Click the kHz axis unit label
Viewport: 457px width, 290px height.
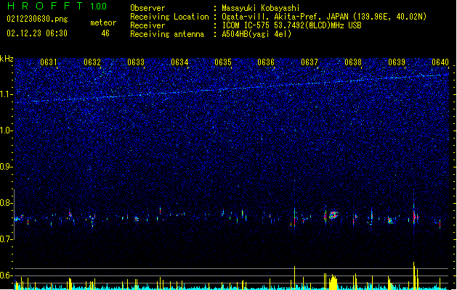click(7, 59)
